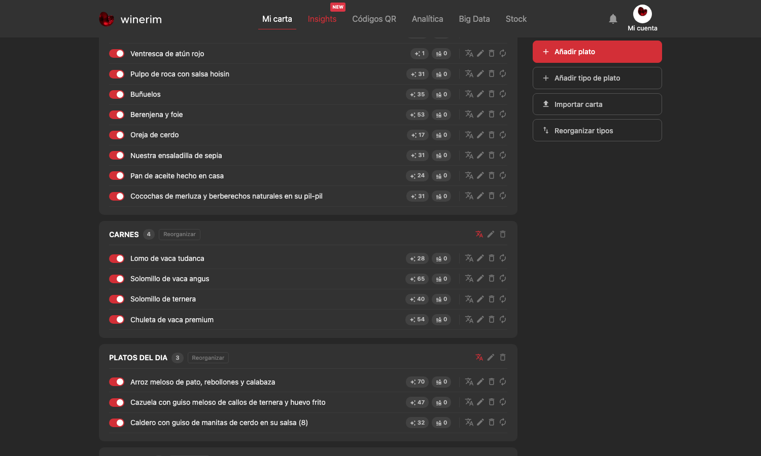The width and height of the screenshot is (761, 456).
Task: Toggle off Pulpo de roca con salsa hoisin
Action: click(x=117, y=74)
